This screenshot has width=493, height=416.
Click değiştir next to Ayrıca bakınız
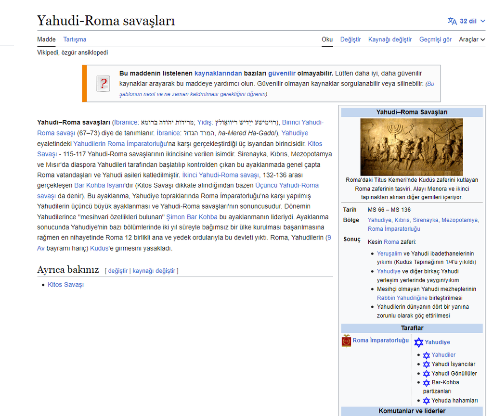pyautogui.click(x=118, y=271)
